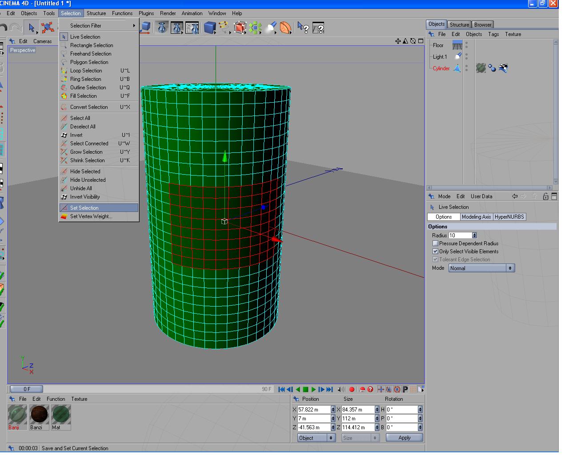The height and width of the screenshot is (455, 569).
Task: Click the Render Active View vase icon
Action: (x=162, y=28)
